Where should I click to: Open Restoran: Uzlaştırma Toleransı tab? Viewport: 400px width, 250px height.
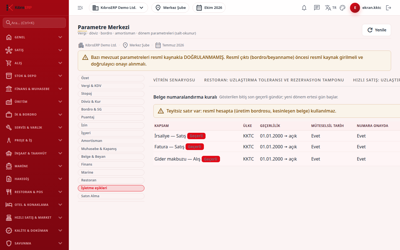[274, 80]
